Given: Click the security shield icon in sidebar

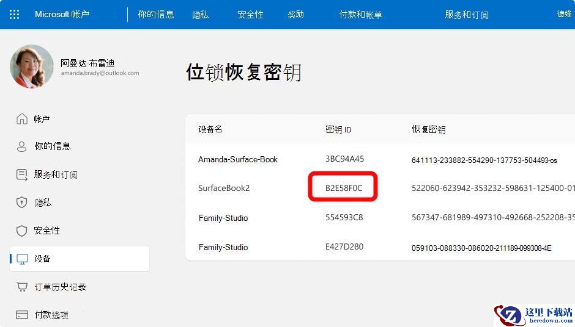Looking at the screenshot, I should tap(21, 231).
